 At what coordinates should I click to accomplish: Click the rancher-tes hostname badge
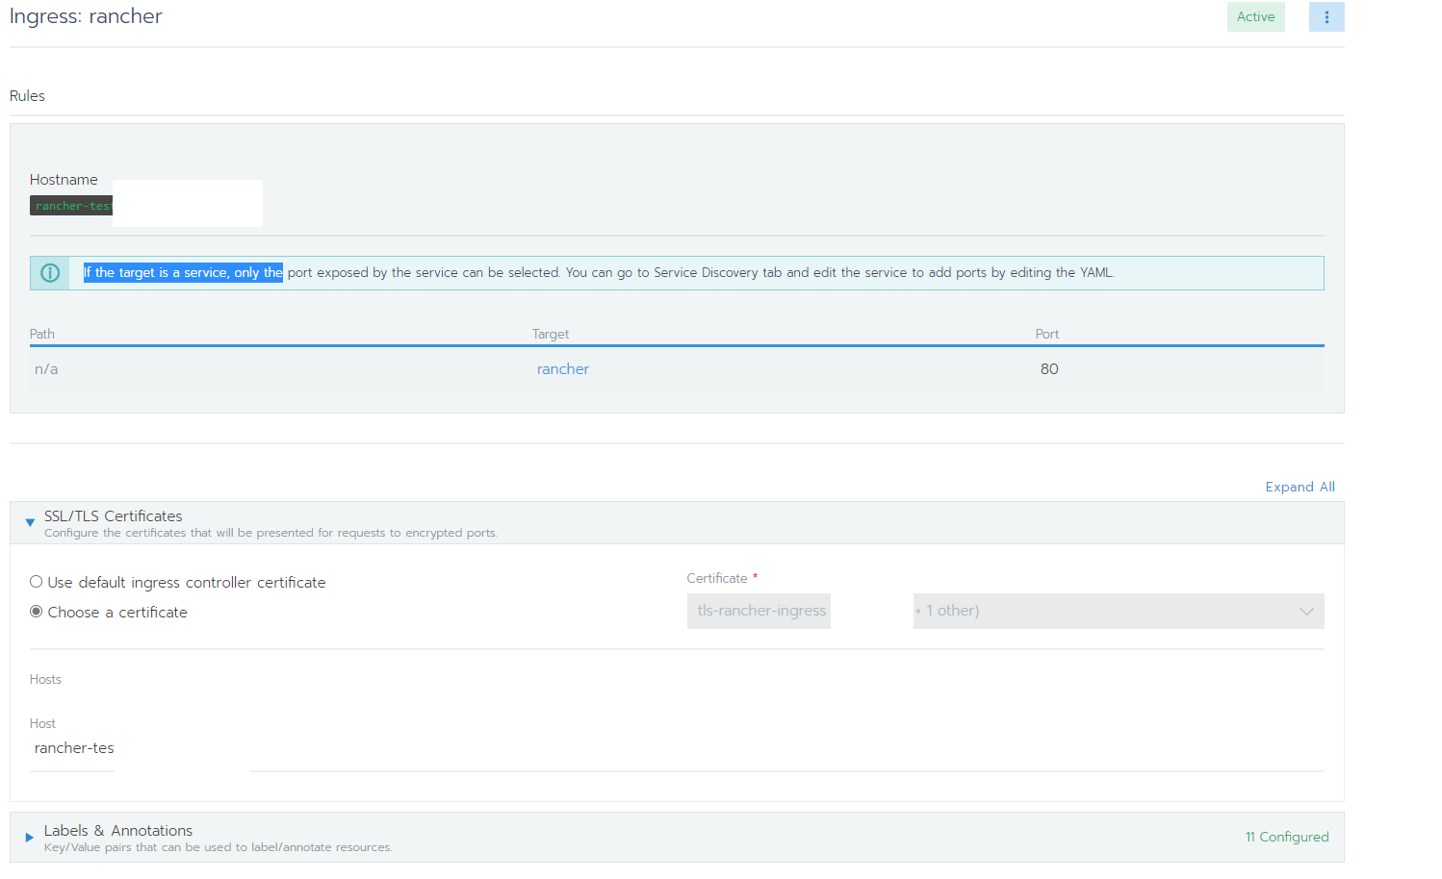point(71,205)
